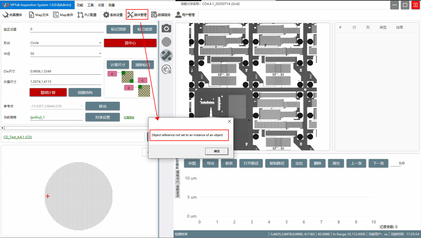Open the 参考点 reference point dropdown
Image resolution: width=421 pixels, height=238 pixels.
[82, 106]
